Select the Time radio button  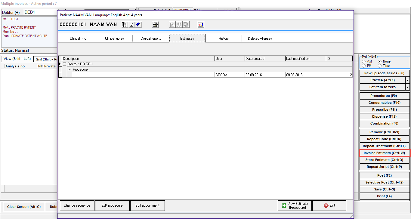pos(380,66)
